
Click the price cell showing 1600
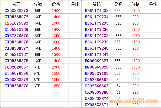point(56,42)
